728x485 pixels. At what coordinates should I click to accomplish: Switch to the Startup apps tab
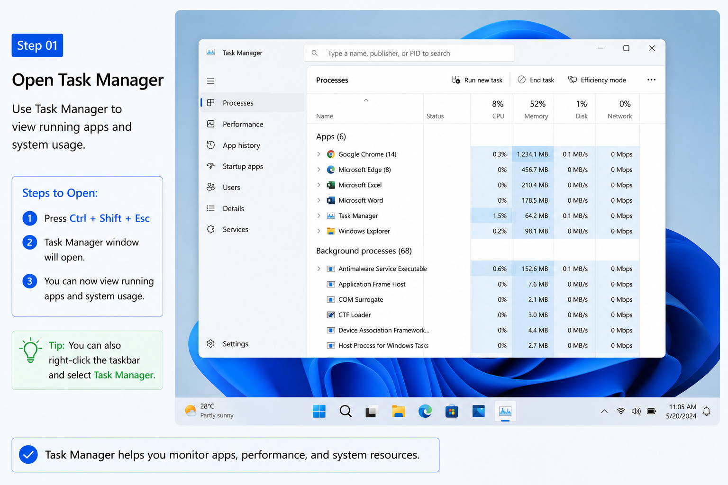tap(252, 166)
